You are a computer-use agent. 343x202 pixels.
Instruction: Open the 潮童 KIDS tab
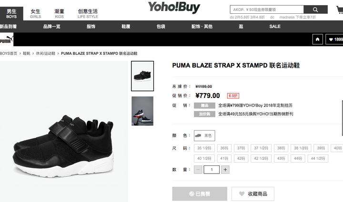tap(59, 13)
